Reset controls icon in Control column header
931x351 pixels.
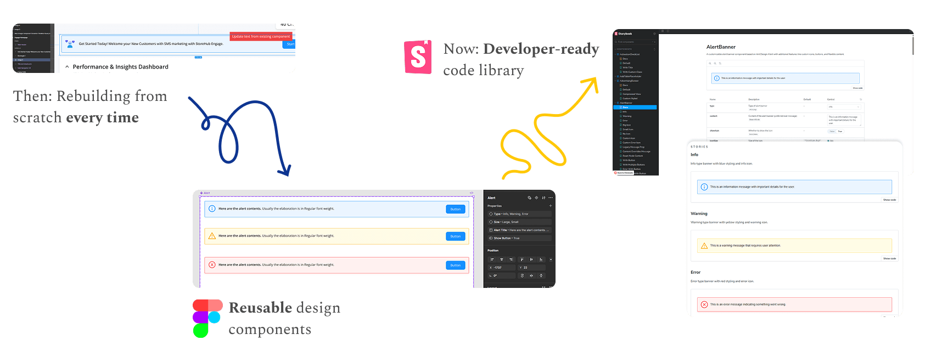[861, 99]
